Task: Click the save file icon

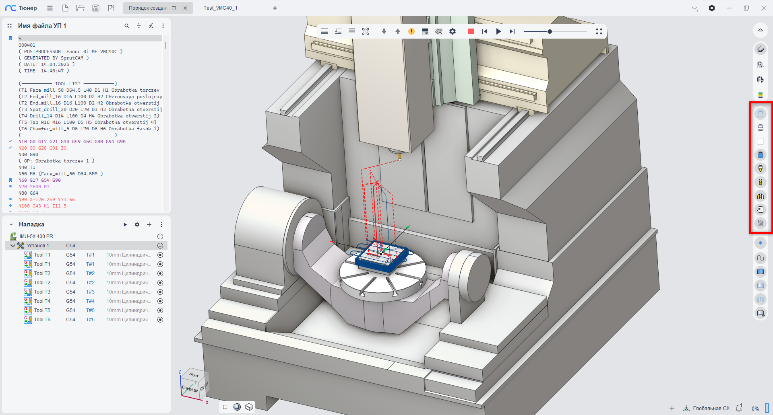Action: point(96,8)
